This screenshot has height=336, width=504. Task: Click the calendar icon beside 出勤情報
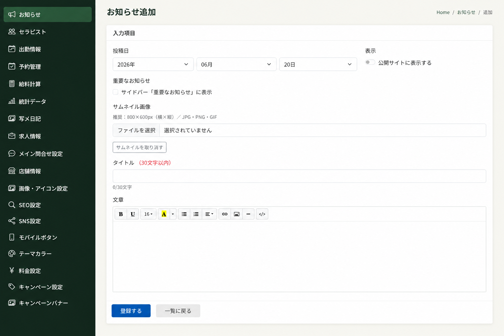(12, 49)
